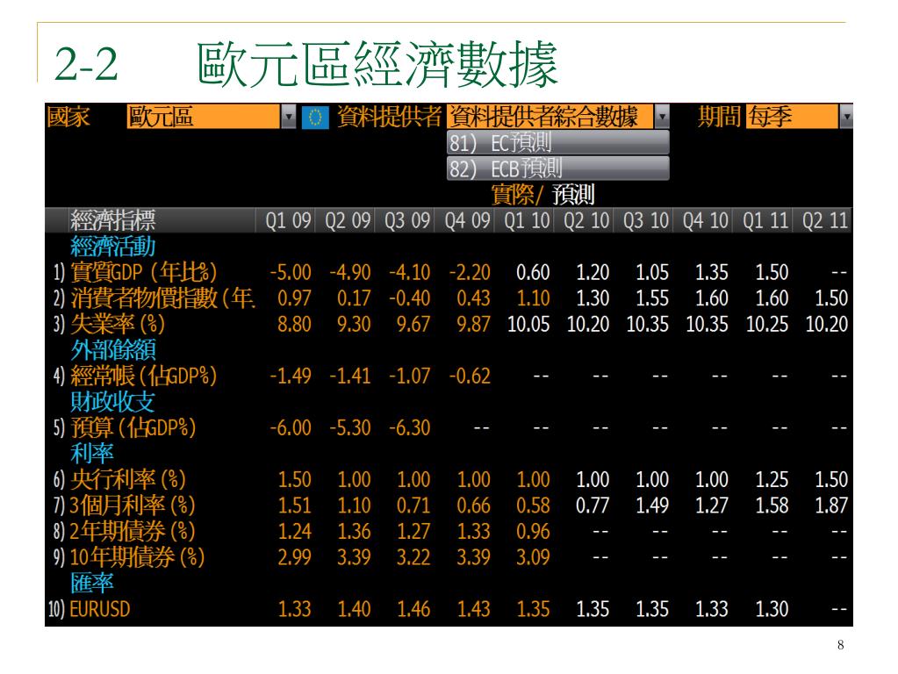898x674 pixels.
Task: Click the 歐元區 country field
Action: (x=204, y=117)
